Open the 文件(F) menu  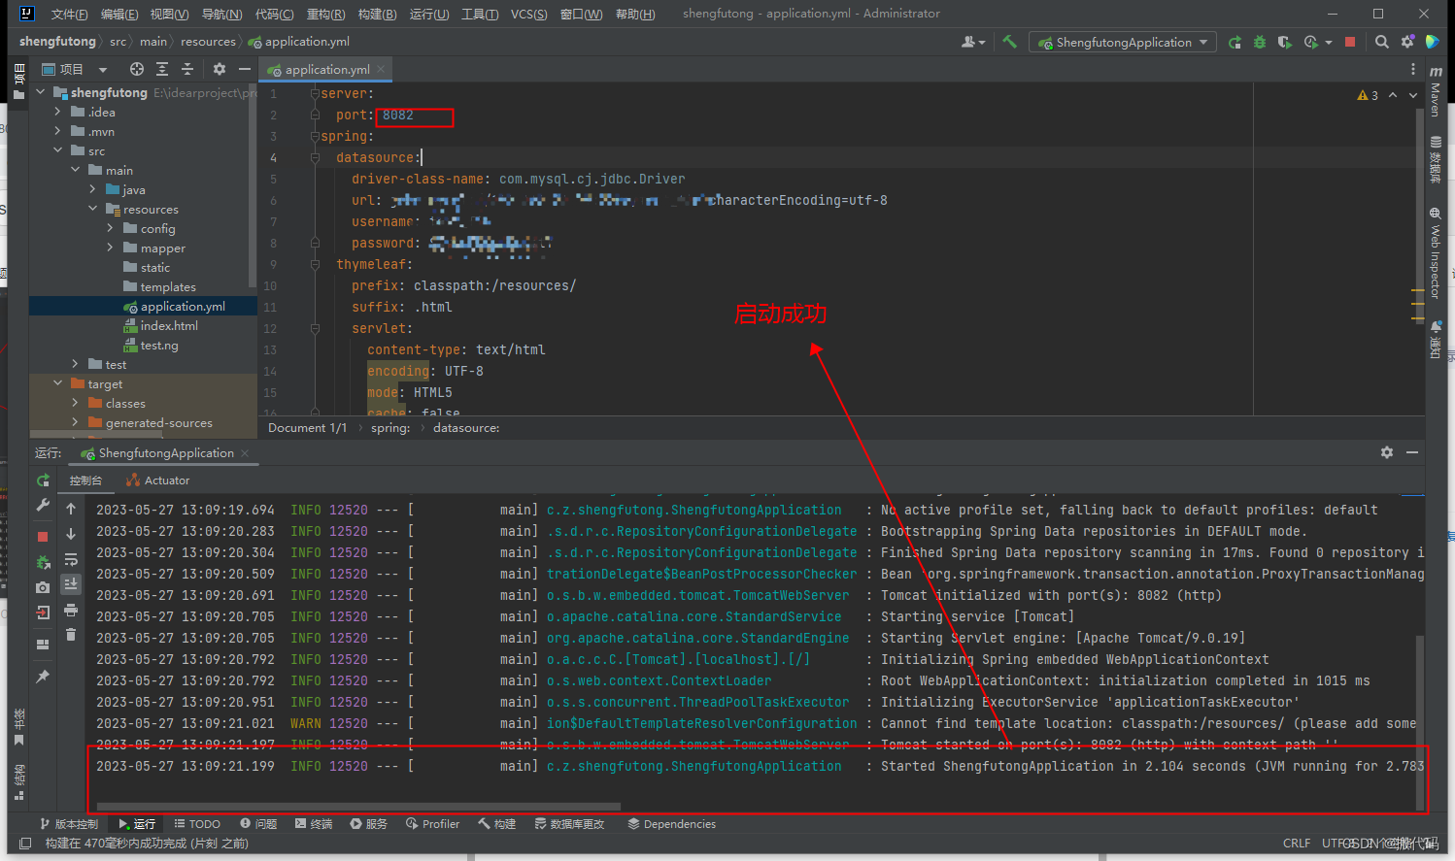point(69,14)
